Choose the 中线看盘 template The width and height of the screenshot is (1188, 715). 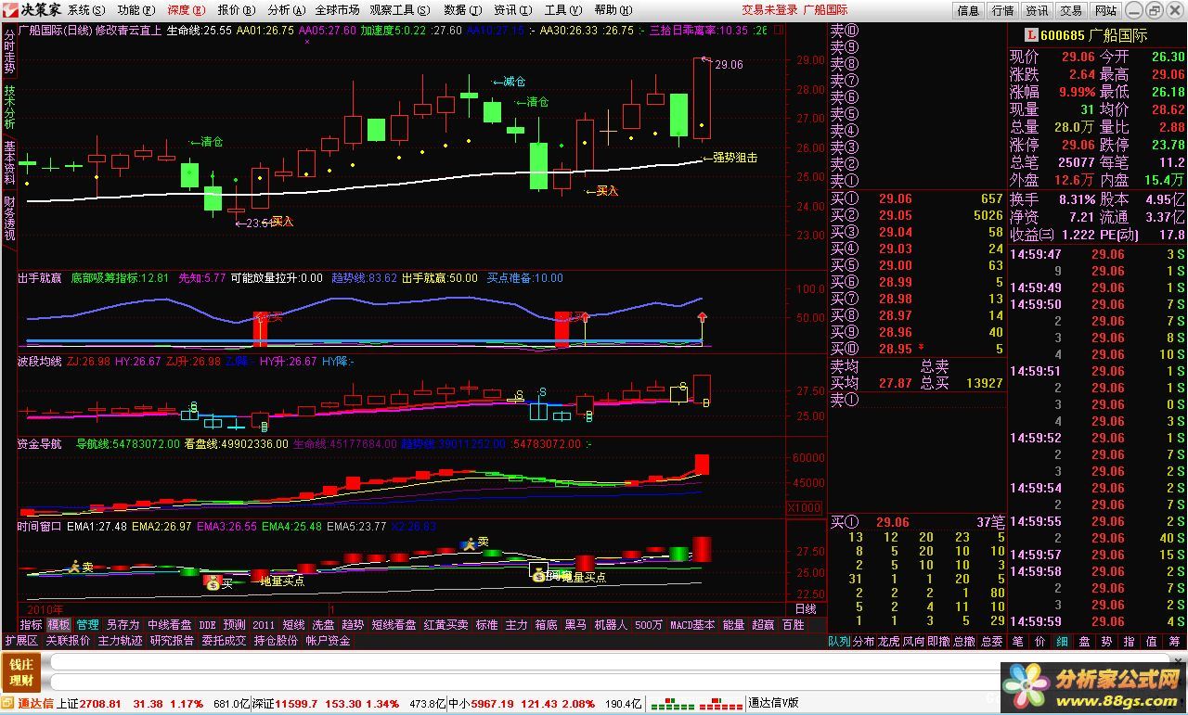tap(169, 625)
